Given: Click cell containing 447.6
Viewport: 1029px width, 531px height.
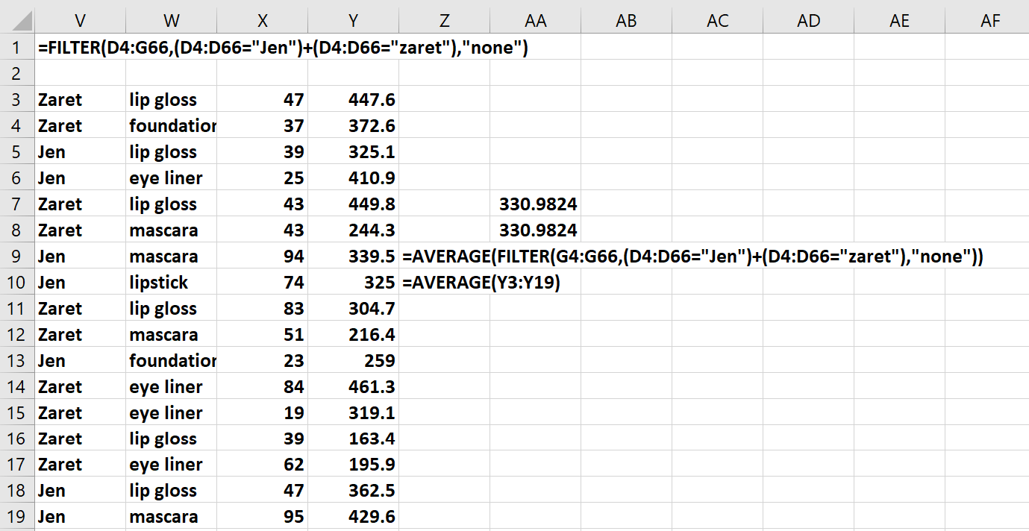Looking at the screenshot, I should pyautogui.click(x=353, y=100).
